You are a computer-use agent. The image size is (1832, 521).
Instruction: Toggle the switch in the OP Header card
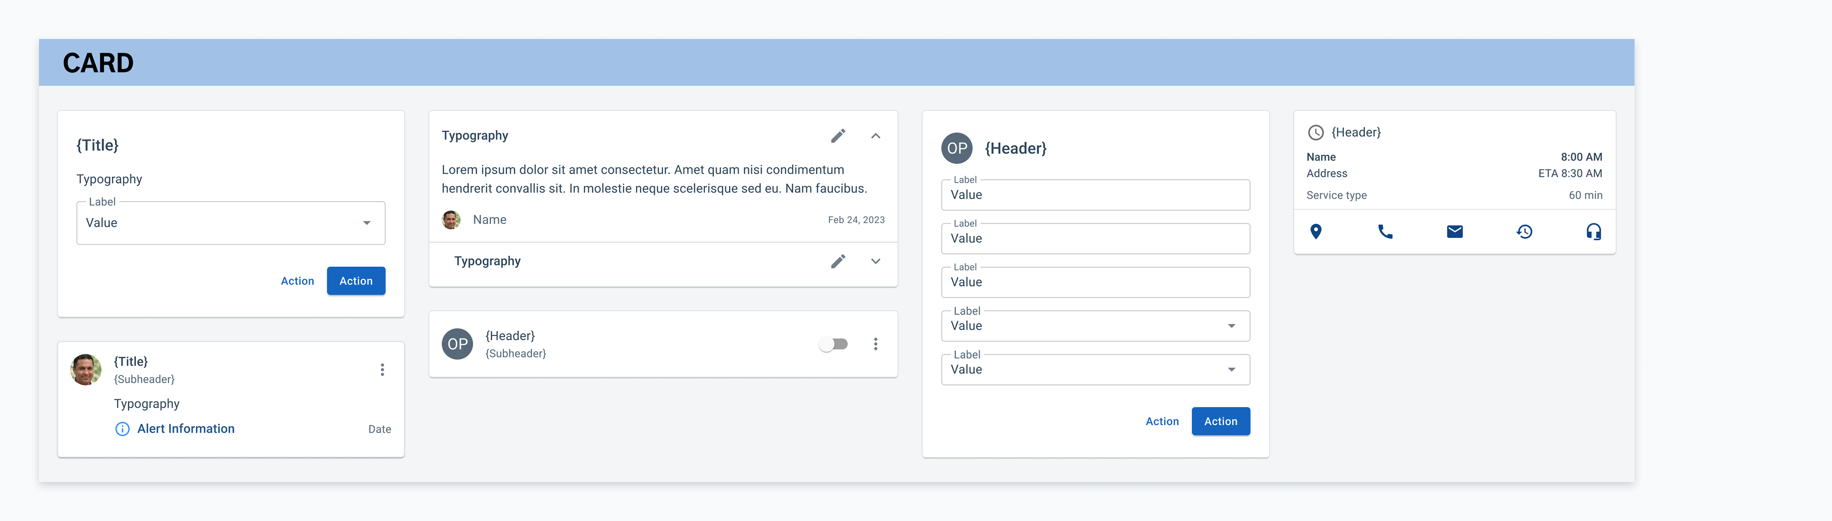pyautogui.click(x=833, y=344)
